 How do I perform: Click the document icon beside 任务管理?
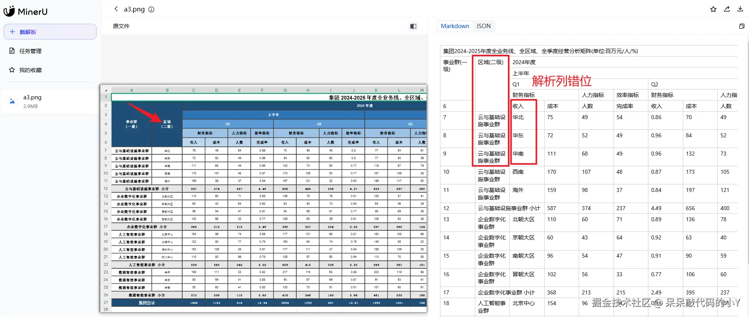pyautogui.click(x=12, y=51)
